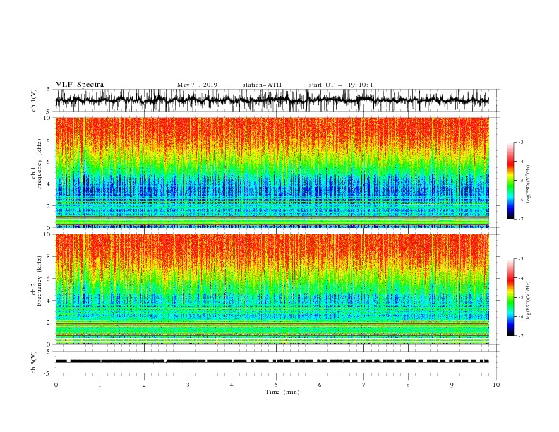Click time axis tick label "2"

click(144, 385)
